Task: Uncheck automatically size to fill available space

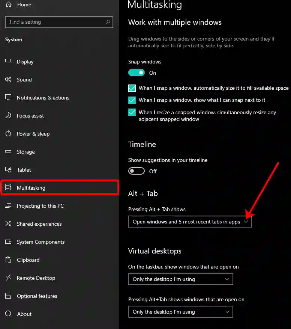Action: tap(132, 88)
